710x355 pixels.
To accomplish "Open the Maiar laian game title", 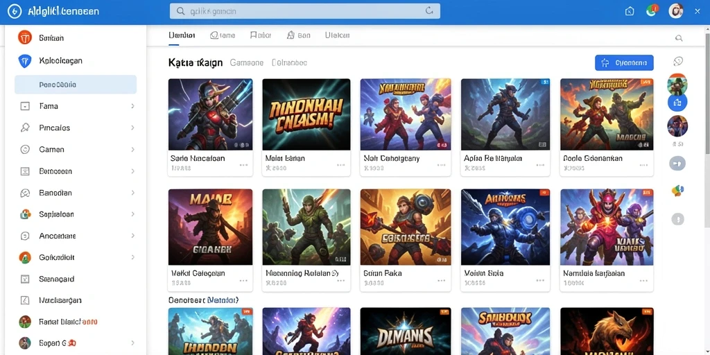I will point(285,159).
